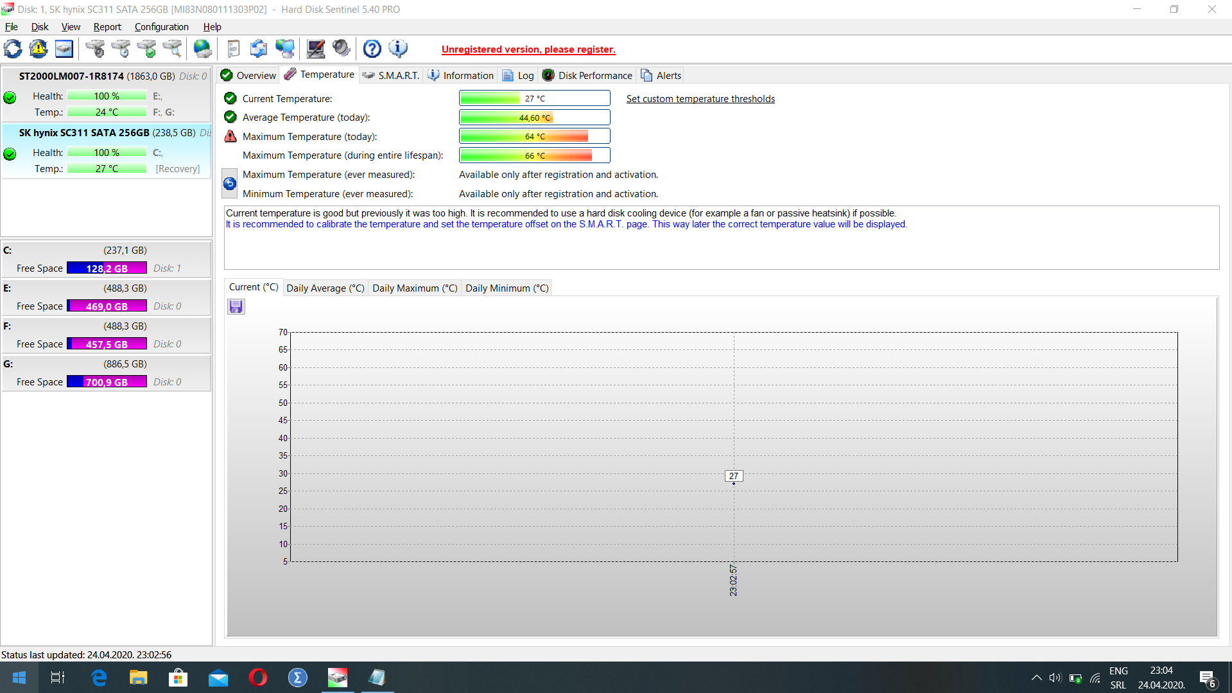Select the Daily Average (°C) graph tab
This screenshot has height=693, width=1232.
click(325, 288)
